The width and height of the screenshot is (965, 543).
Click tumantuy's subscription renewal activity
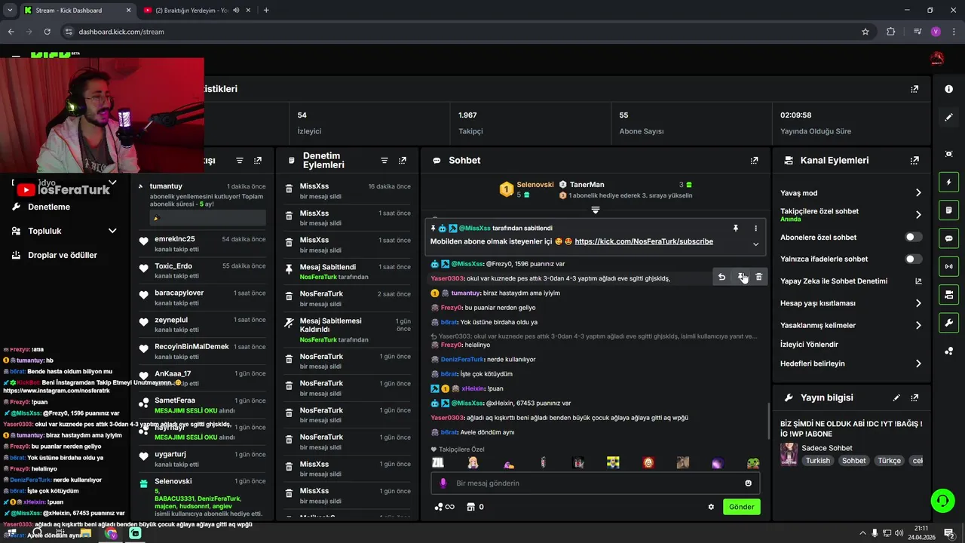202,204
